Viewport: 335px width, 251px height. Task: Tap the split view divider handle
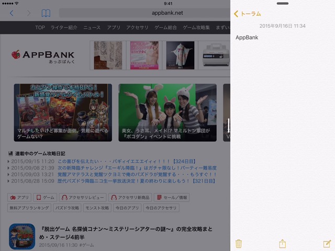tap(228, 125)
